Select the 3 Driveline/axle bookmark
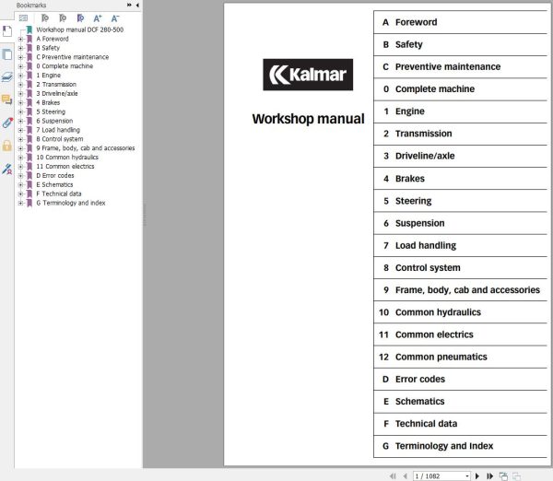This screenshot has width=553, height=481. (x=57, y=93)
